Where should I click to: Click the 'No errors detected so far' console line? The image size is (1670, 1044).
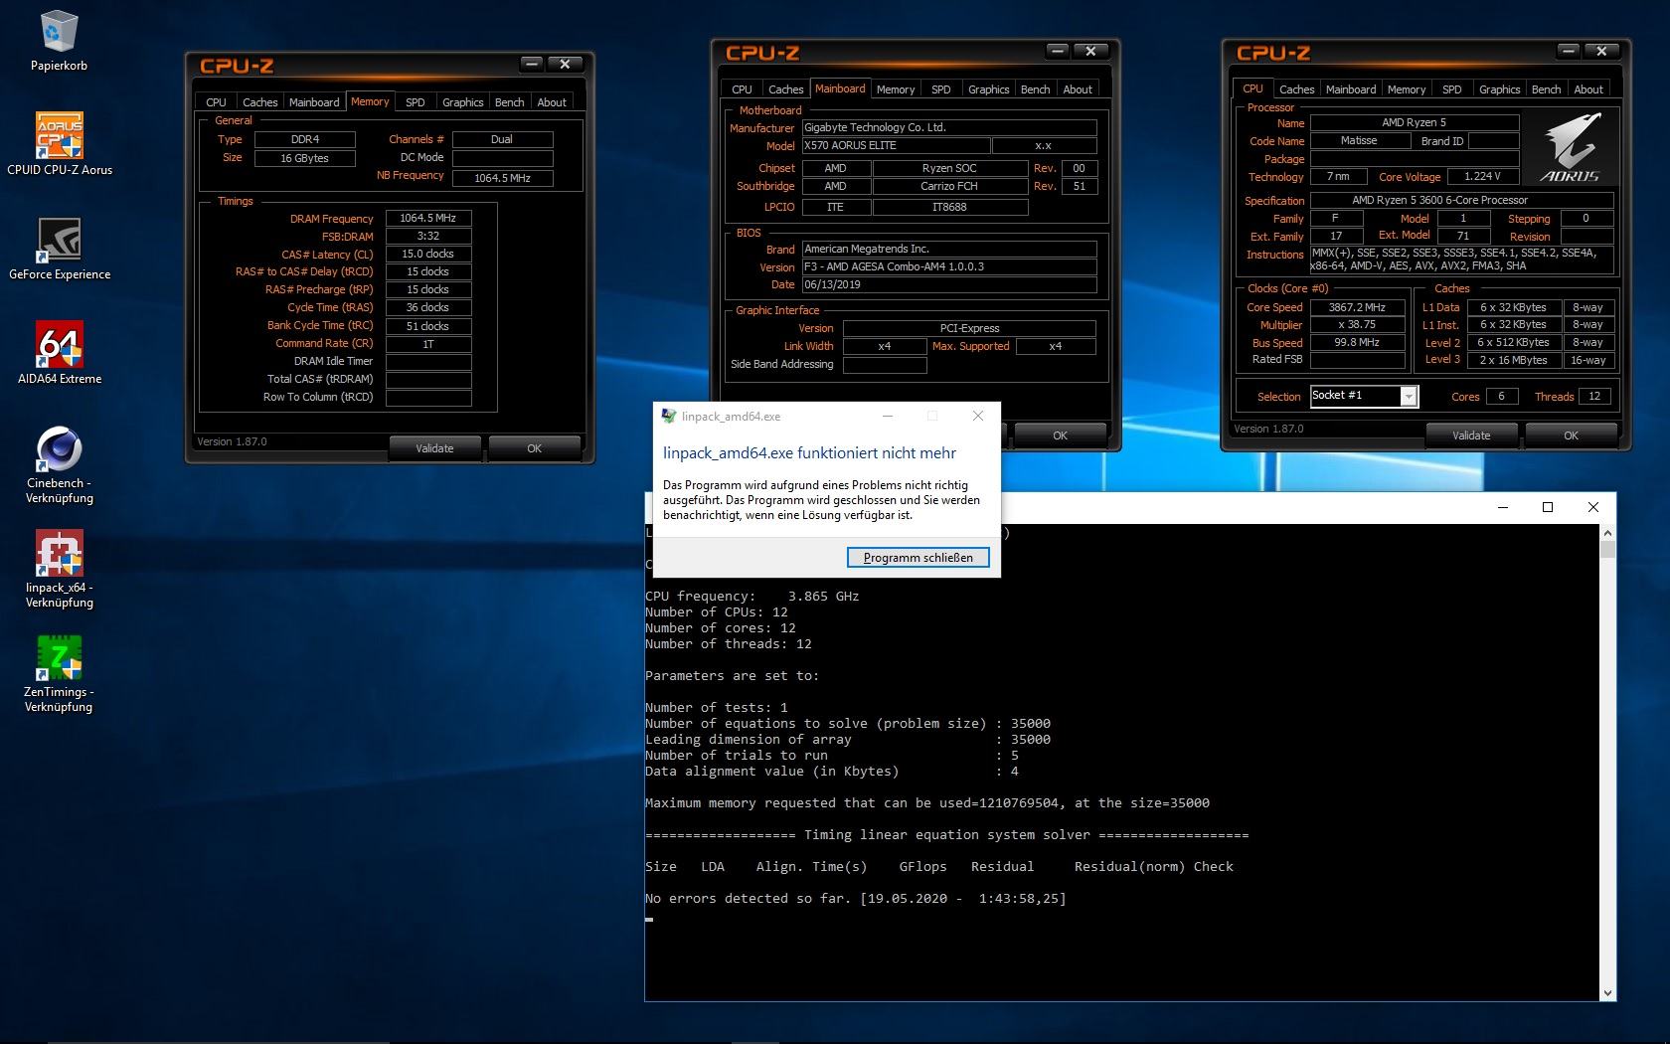click(x=855, y=899)
